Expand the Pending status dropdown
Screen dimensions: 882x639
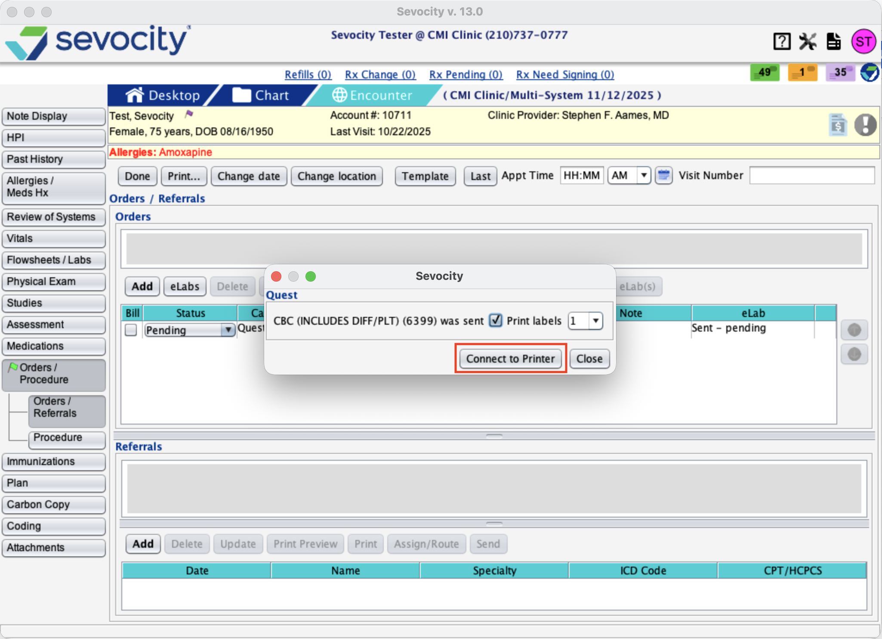click(228, 330)
